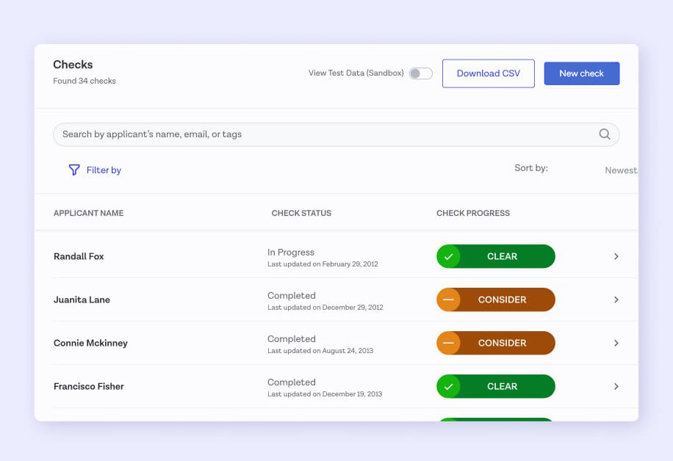Open the Filter by link

104,170
